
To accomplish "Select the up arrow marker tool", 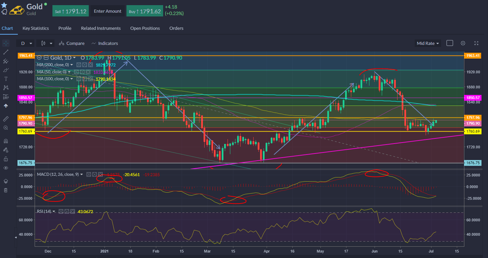I will (x=5, y=106).
